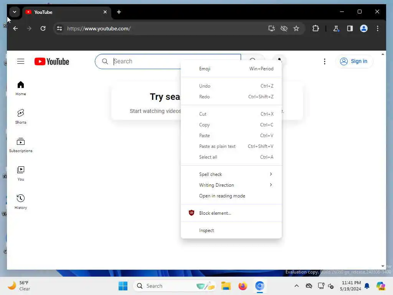Viewport: 393px width, 295px height.
Task: Choose Emoji from context menu
Action: [x=231, y=69]
